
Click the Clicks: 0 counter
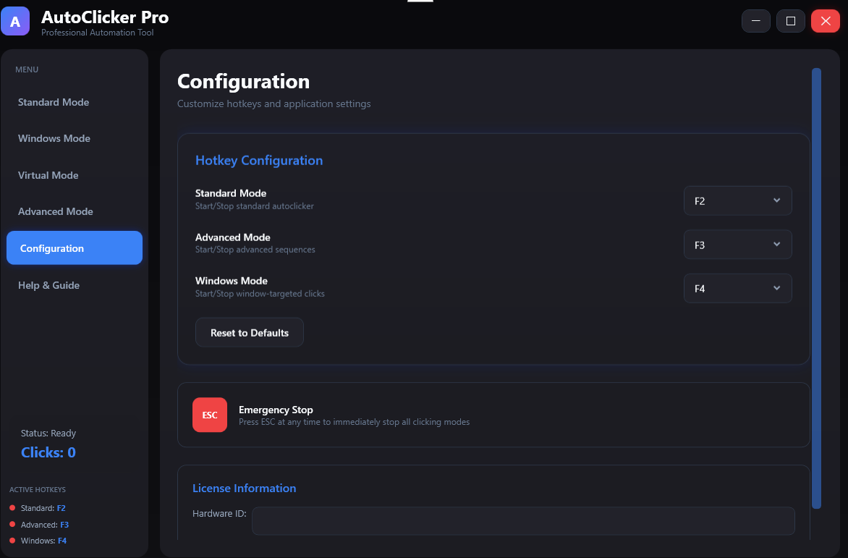click(48, 452)
